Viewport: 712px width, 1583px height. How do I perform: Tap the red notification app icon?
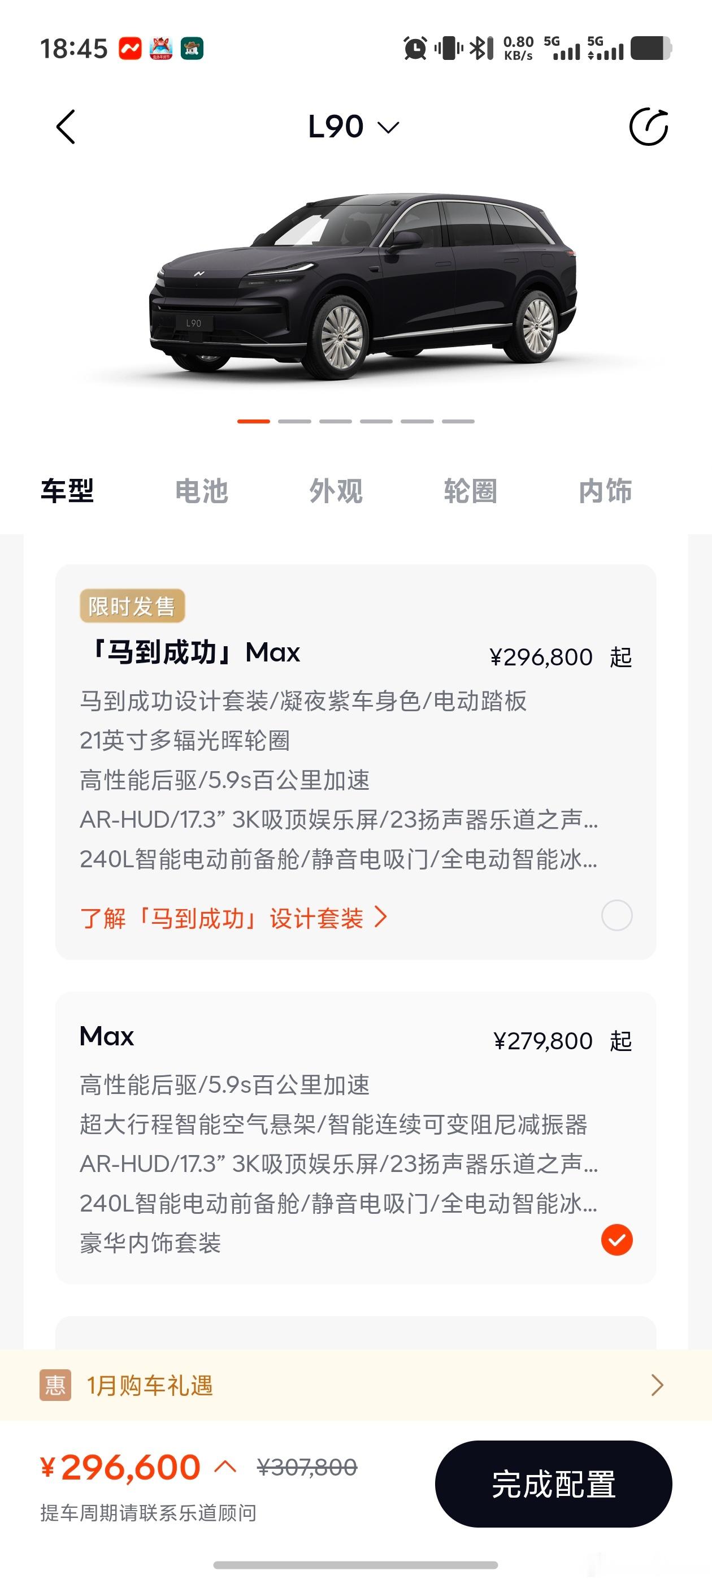click(x=130, y=48)
